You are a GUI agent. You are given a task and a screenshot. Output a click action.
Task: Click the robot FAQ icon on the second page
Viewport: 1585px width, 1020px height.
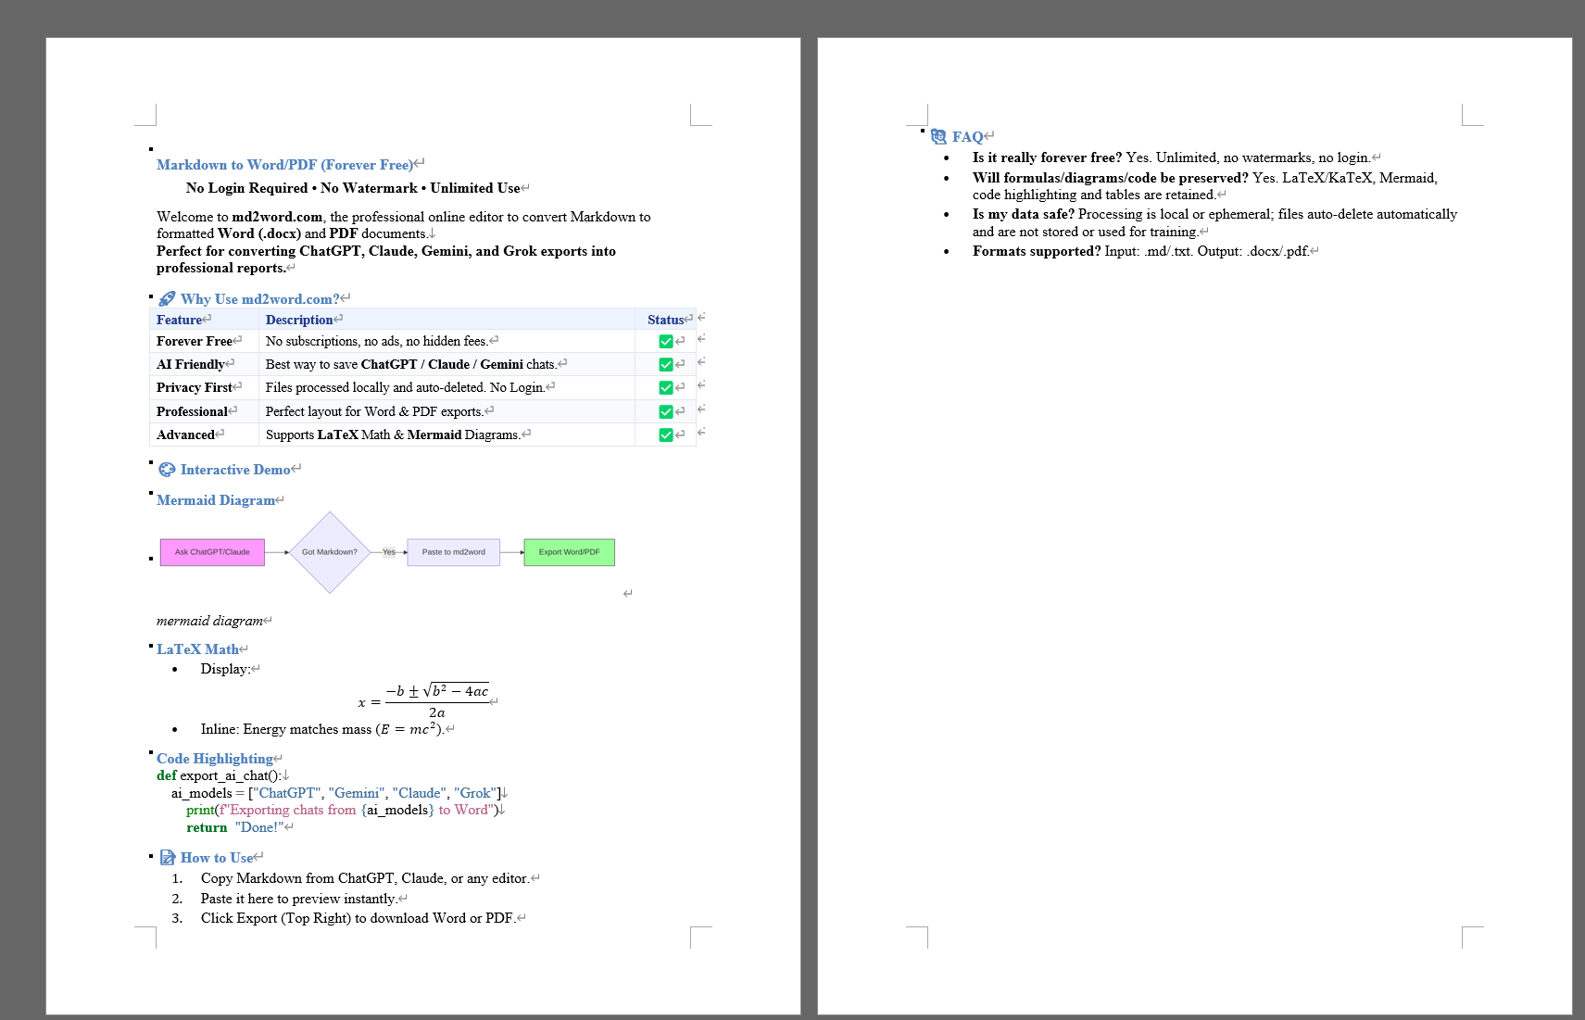tap(938, 136)
